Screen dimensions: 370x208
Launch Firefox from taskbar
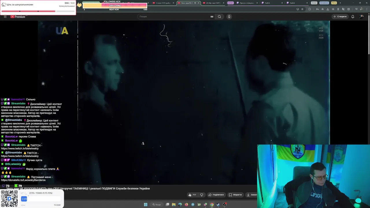click(x=186, y=205)
